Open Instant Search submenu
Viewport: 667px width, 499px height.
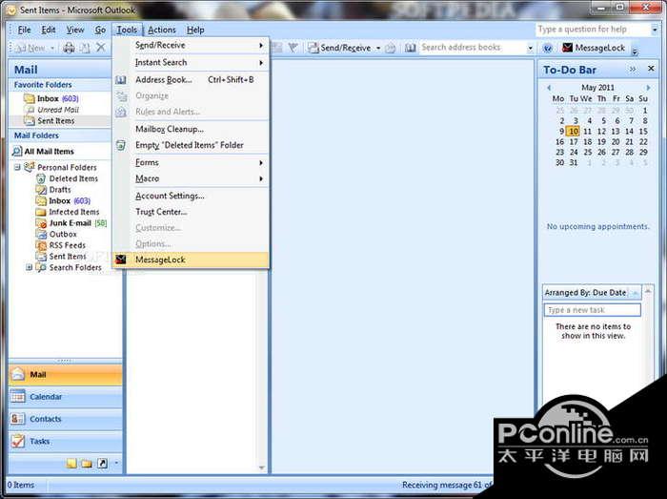pyautogui.click(x=191, y=63)
